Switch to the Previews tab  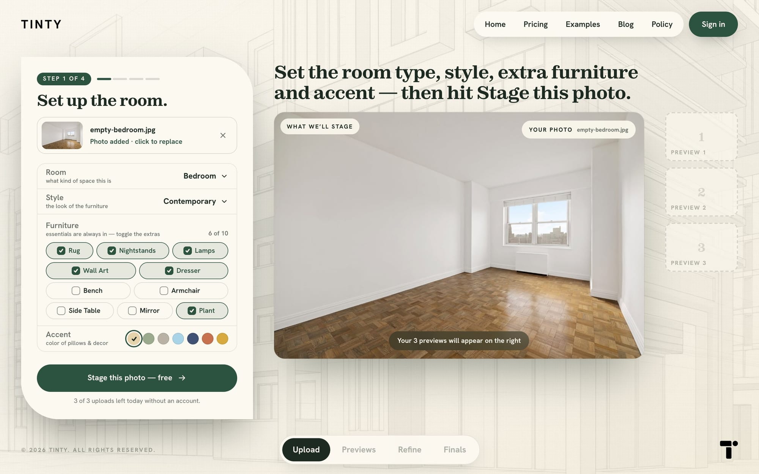(x=359, y=450)
